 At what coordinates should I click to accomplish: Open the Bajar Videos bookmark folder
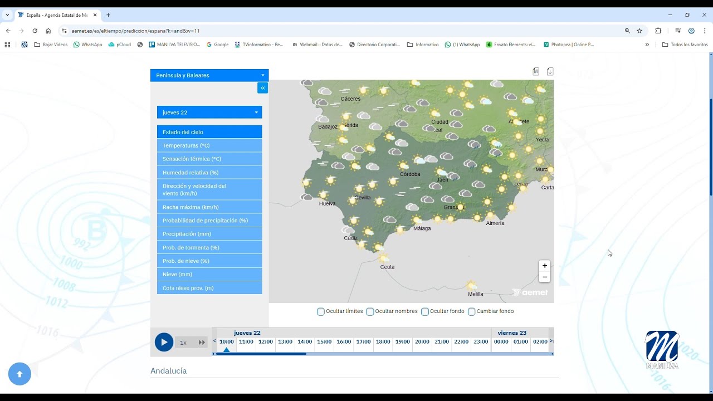[x=51, y=45]
